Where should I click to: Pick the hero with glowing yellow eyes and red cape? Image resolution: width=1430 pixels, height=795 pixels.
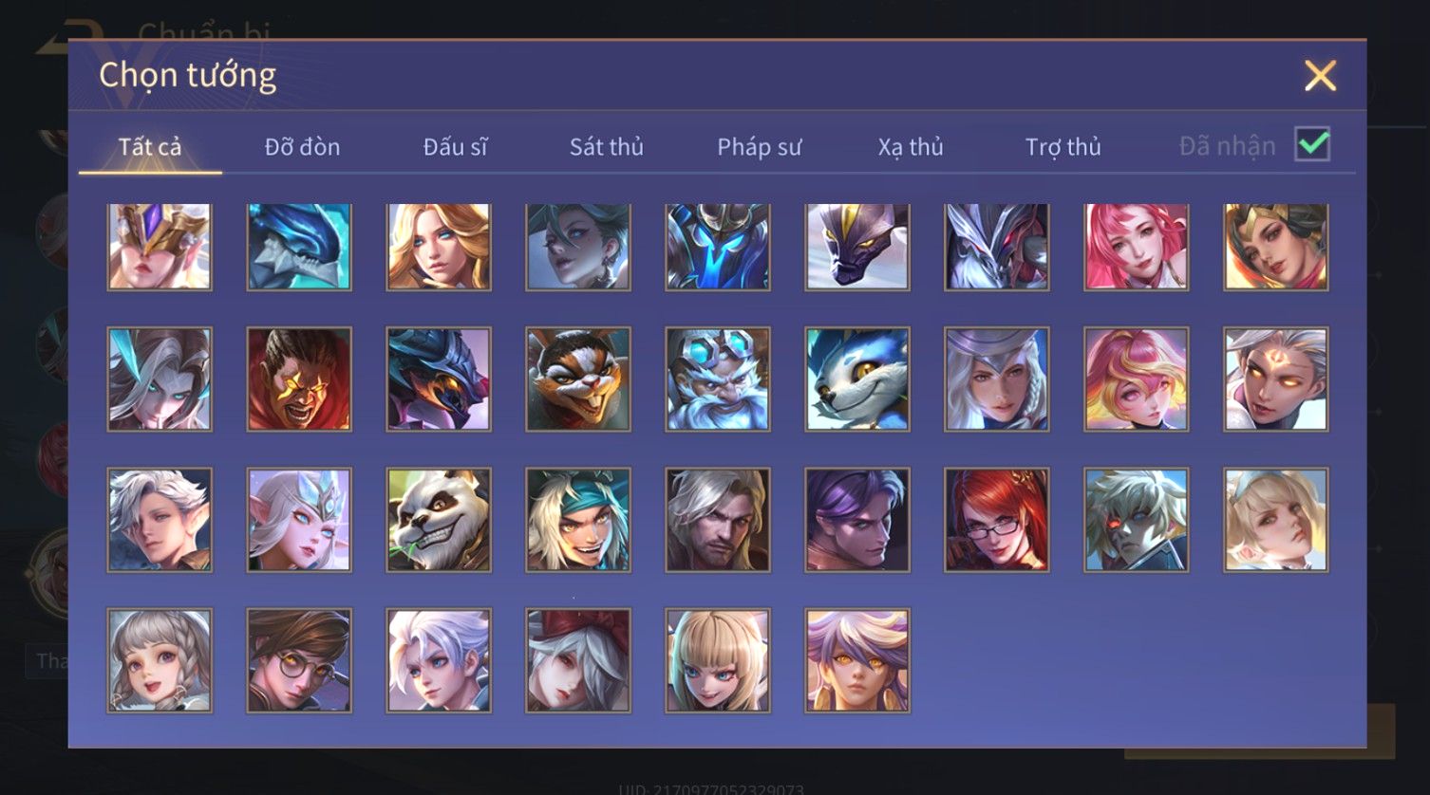[299, 379]
